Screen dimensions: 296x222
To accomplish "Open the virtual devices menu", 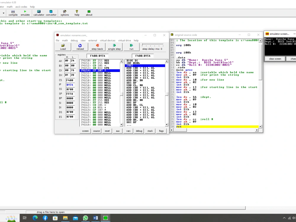I will pos(107,40).
